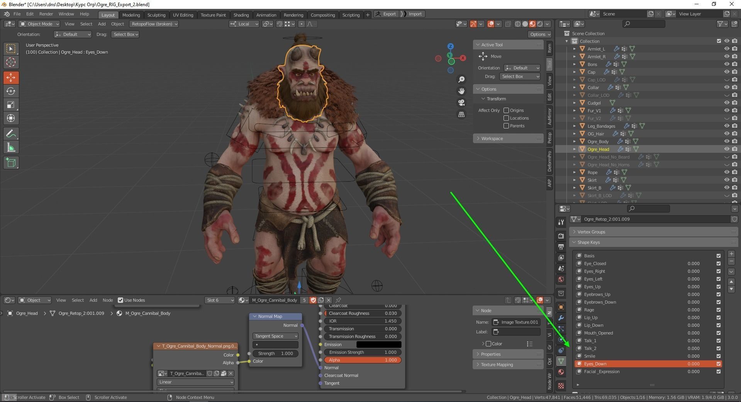Click the Import button
This screenshot has width=741, height=402.
pyautogui.click(x=412, y=14)
